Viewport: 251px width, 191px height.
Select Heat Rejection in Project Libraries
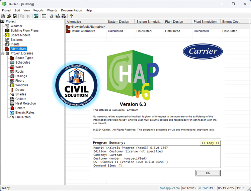coord(26,103)
